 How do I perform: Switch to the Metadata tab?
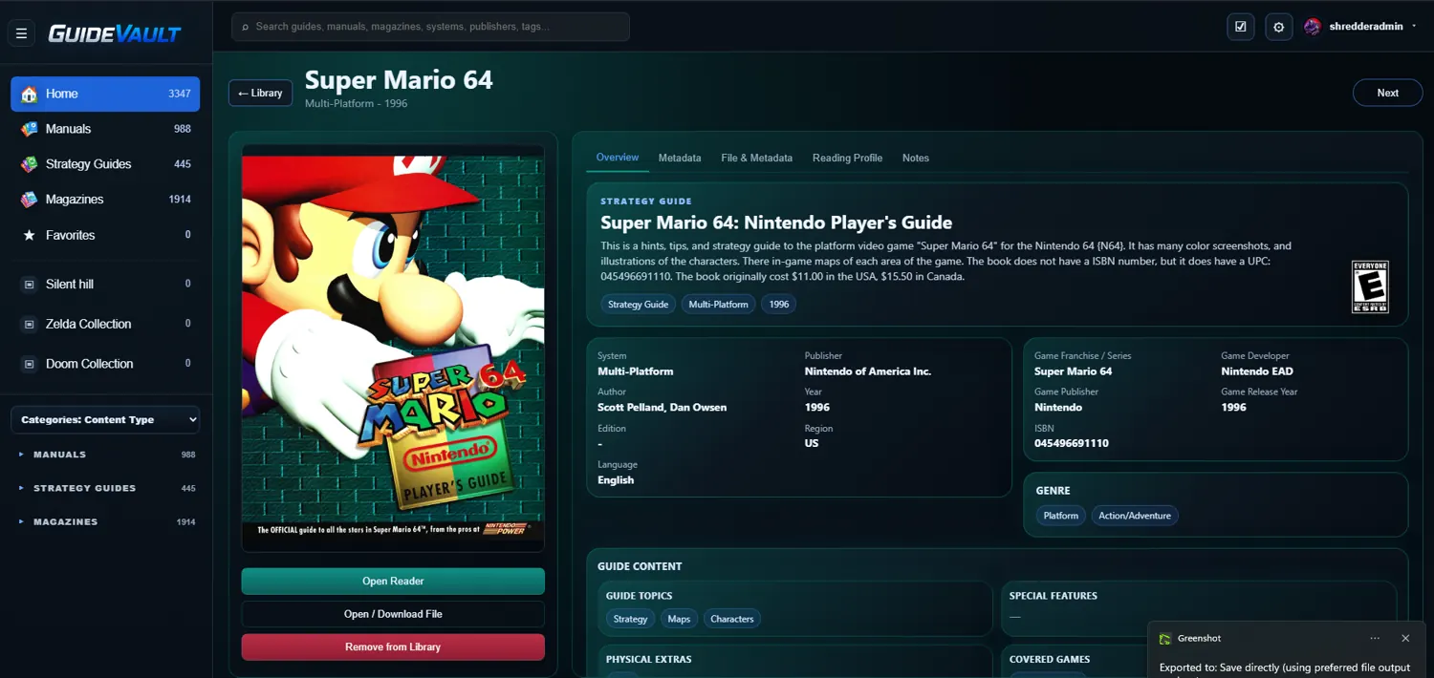pos(680,158)
